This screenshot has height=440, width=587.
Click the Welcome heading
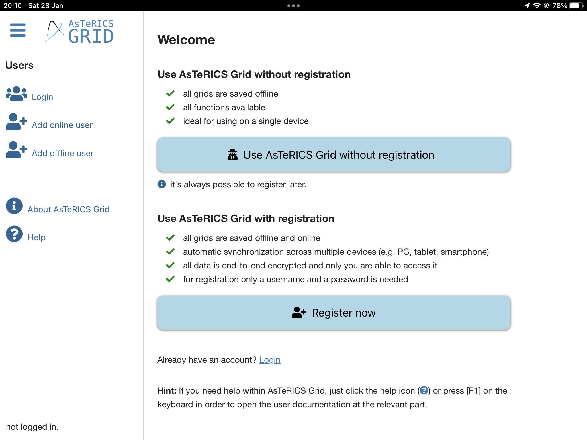(186, 40)
